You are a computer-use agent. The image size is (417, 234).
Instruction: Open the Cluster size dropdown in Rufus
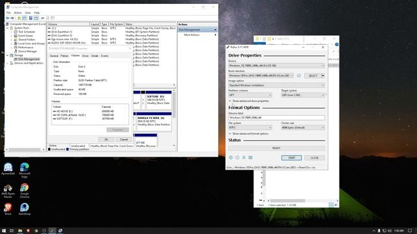303,127
